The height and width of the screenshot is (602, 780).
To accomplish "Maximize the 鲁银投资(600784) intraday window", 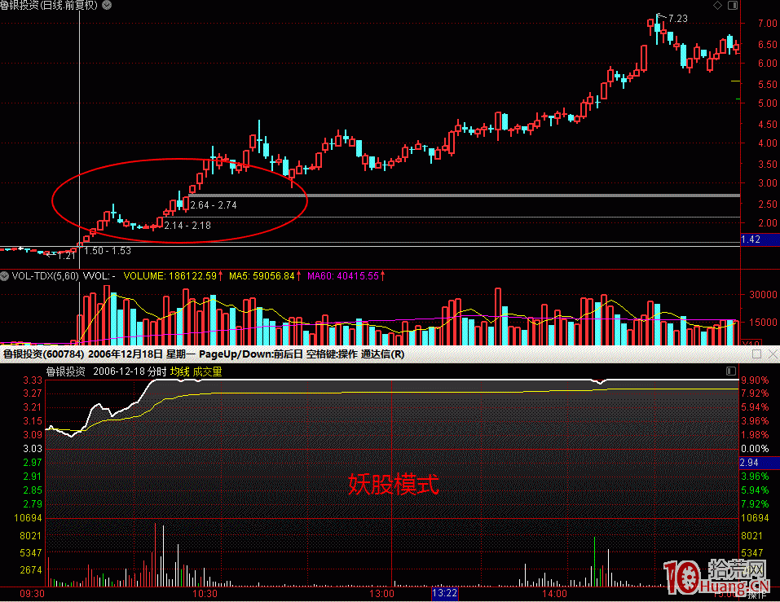I will coord(756,354).
